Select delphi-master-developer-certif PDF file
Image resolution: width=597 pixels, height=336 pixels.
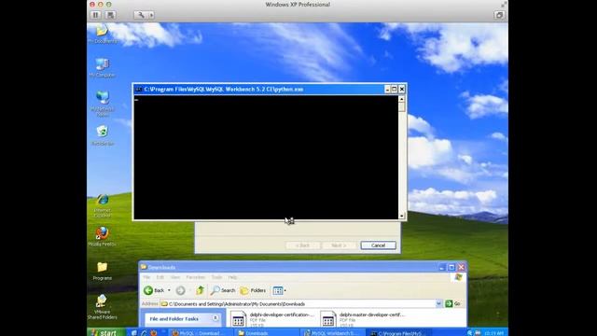pyautogui.click(x=363, y=319)
